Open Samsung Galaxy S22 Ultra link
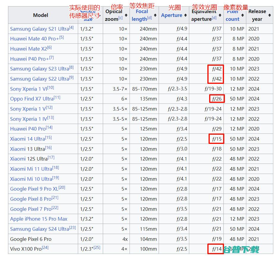This screenshot has height=256, width=276. pyautogui.click(x=40, y=79)
